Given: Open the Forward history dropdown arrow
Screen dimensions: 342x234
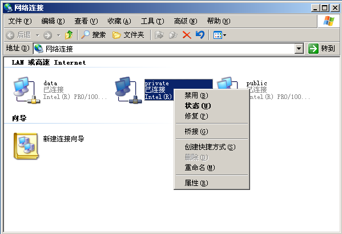Looking at the screenshot, I should tap(58, 35).
